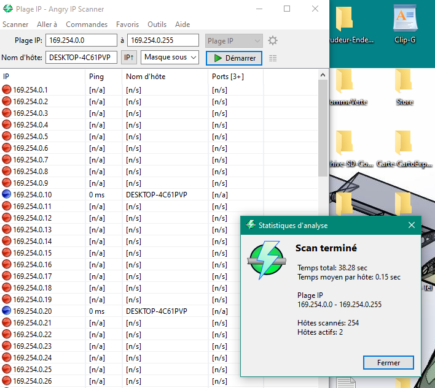Select the red status icon for 169.254.0.15
The width and height of the screenshot is (435, 388).
6,253
